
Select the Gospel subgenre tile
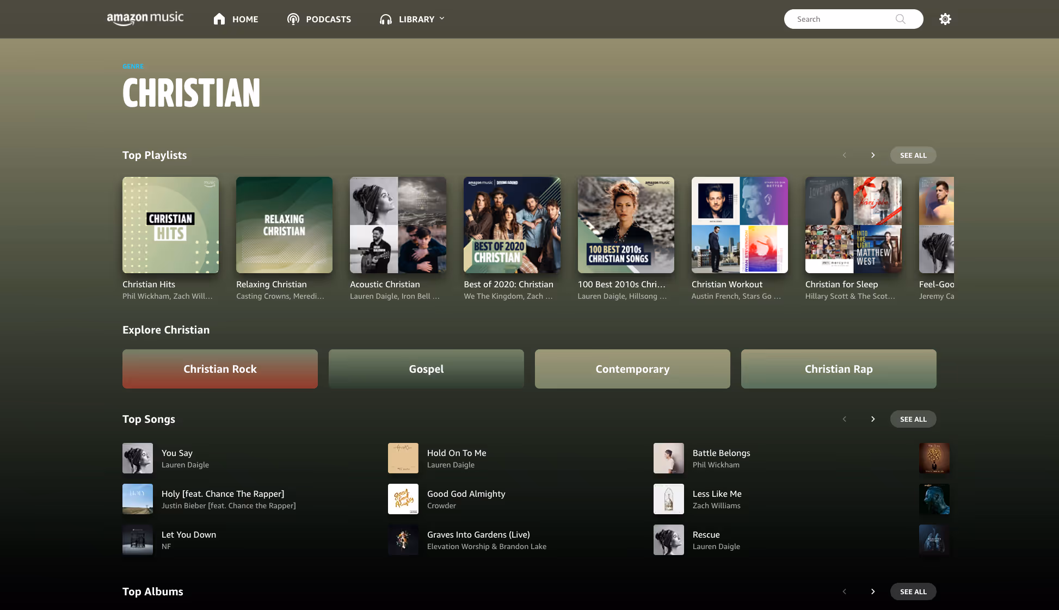426,369
